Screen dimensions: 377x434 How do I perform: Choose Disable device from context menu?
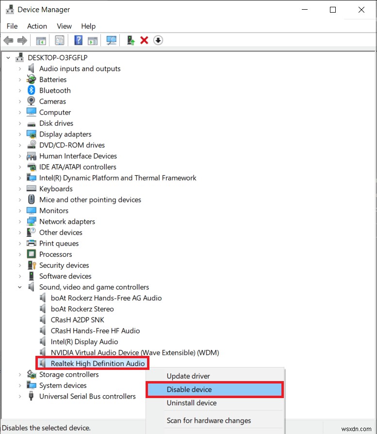click(x=215, y=389)
